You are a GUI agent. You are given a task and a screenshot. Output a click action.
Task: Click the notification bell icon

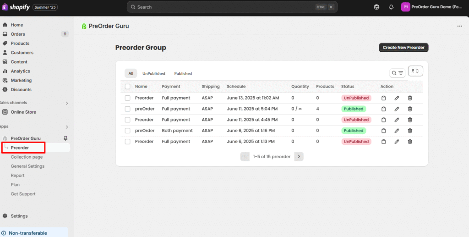391,7
